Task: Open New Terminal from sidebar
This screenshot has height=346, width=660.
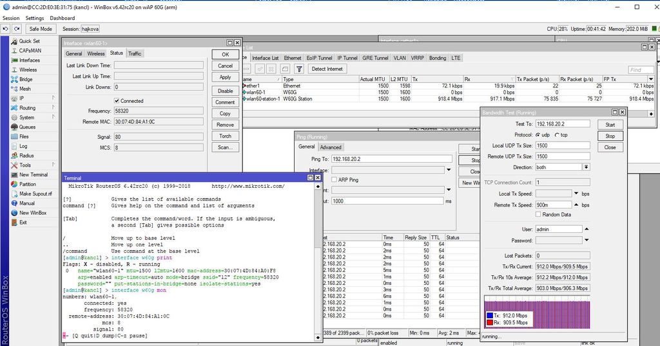Action: tap(34, 175)
